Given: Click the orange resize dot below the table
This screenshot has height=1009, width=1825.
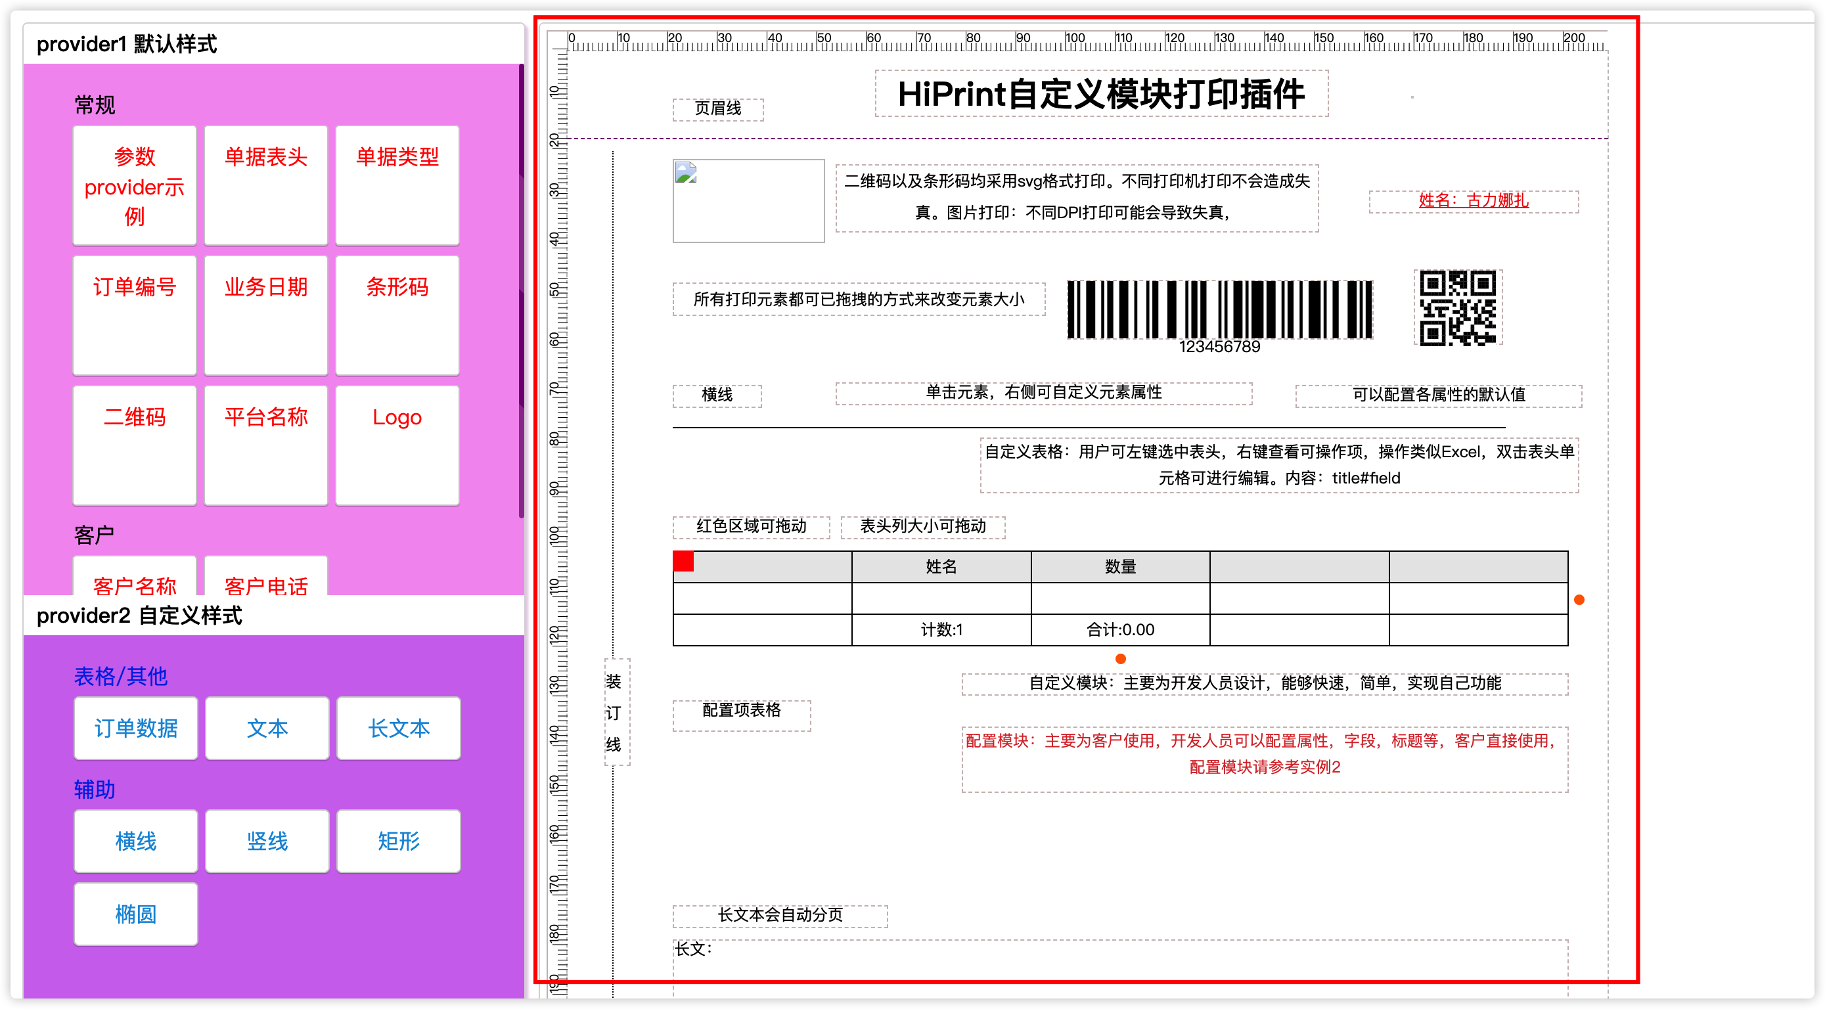Looking at the screenshot, I should pyautogui.click(x=1121, y=659).
